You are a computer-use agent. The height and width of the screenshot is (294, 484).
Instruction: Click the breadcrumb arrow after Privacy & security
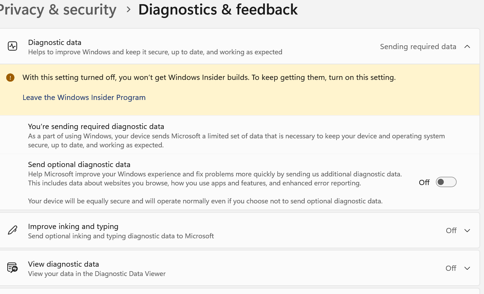coord(128,10)
